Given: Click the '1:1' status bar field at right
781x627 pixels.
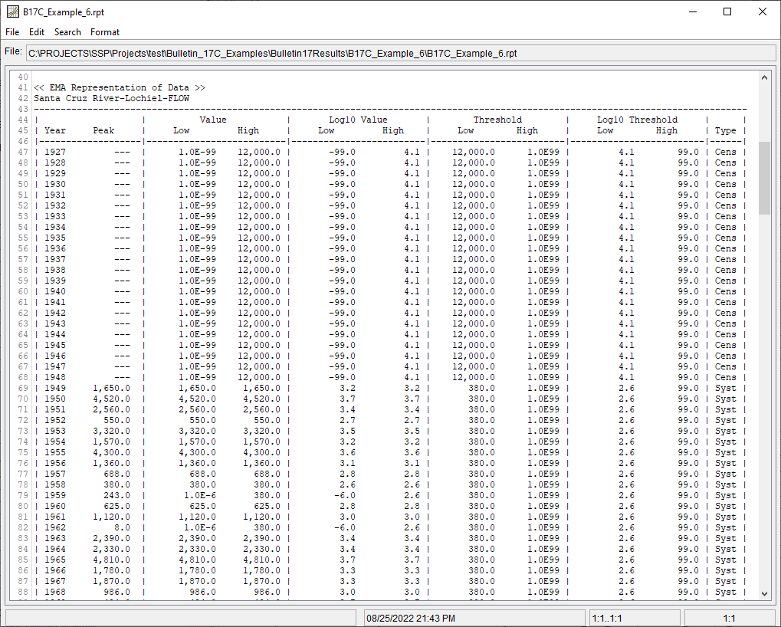Looking at the screenshot, I should pyautogui.click(x=729, y=619).
